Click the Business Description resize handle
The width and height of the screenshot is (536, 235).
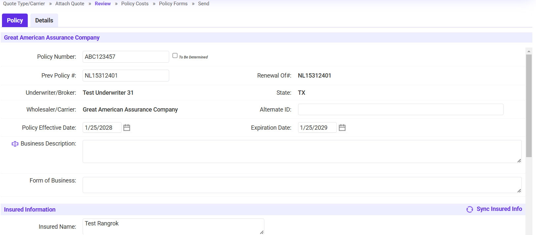519,161
